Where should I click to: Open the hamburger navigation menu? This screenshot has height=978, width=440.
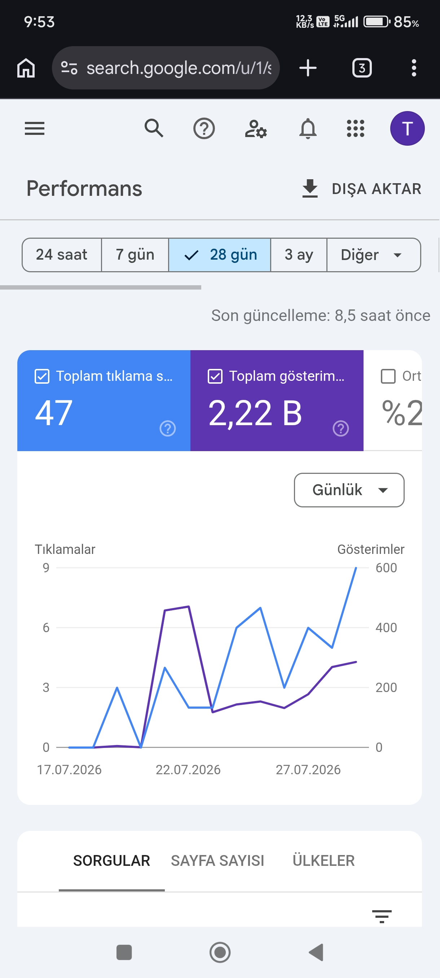(x=35, y=128)
